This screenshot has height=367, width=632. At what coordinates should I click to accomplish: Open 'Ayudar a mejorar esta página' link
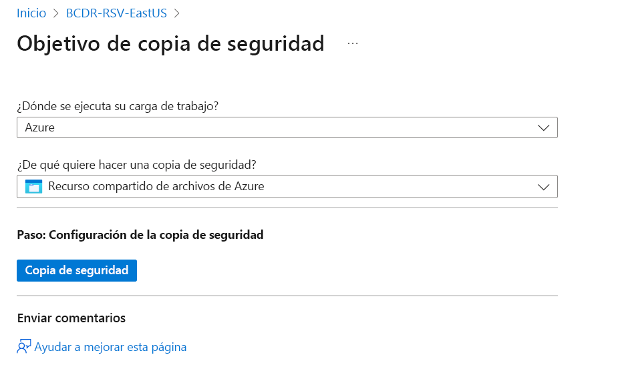(x=110, y=347)
